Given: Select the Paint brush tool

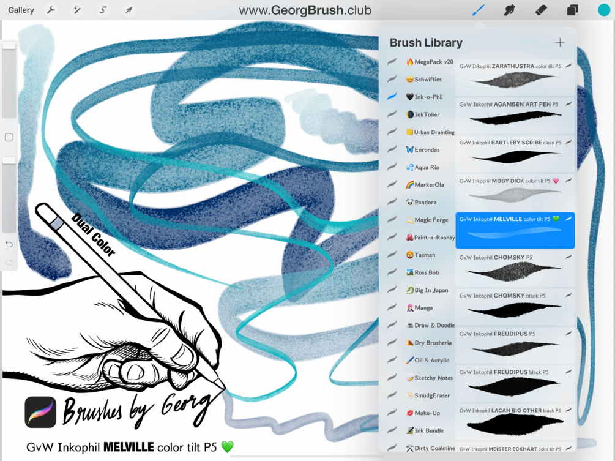Looking at the screenshot, I should click(478, 10).
